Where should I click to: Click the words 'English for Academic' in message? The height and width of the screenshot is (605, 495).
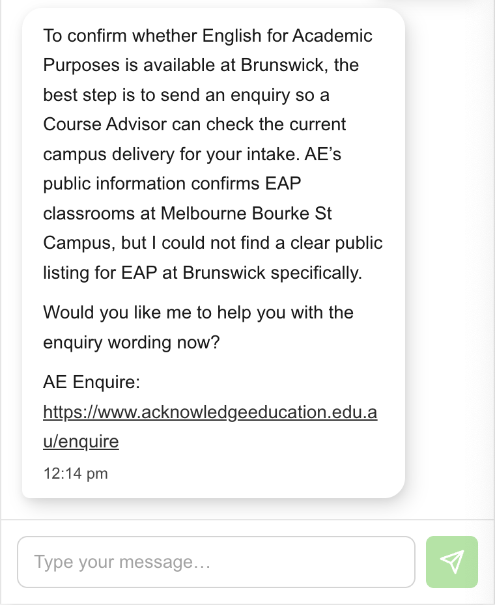click(x=287, y=36)
